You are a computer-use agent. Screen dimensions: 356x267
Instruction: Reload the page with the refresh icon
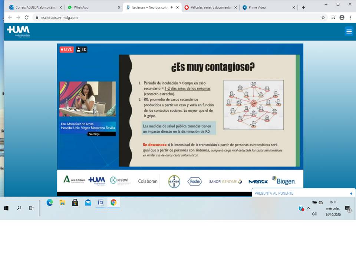(26, 17)
